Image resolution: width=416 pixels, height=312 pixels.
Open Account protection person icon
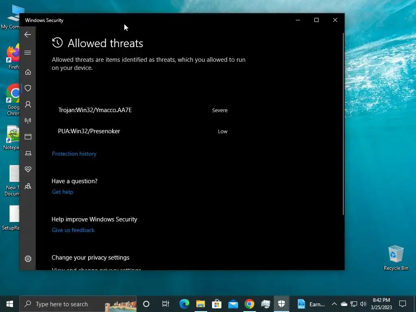tap(28, 104)
